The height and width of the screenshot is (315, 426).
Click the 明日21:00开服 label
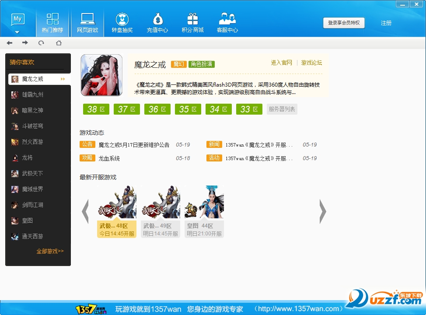(204, 234)
